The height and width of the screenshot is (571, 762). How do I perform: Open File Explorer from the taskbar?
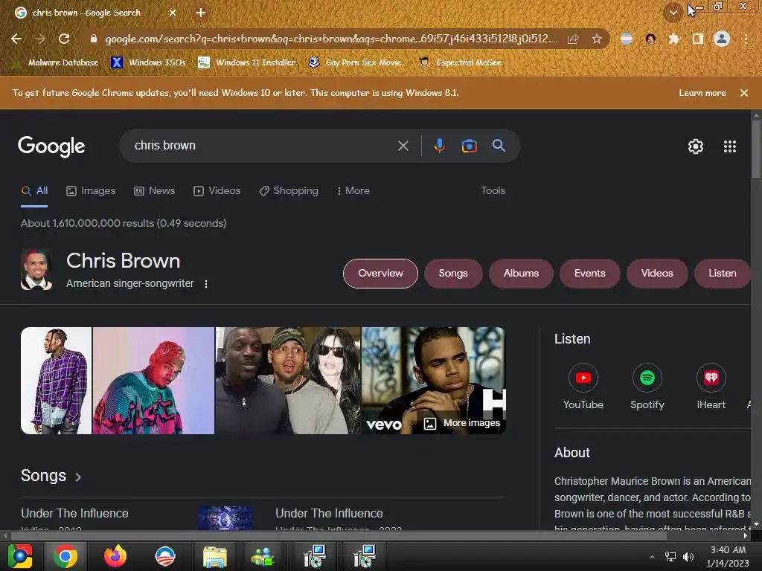214,556
